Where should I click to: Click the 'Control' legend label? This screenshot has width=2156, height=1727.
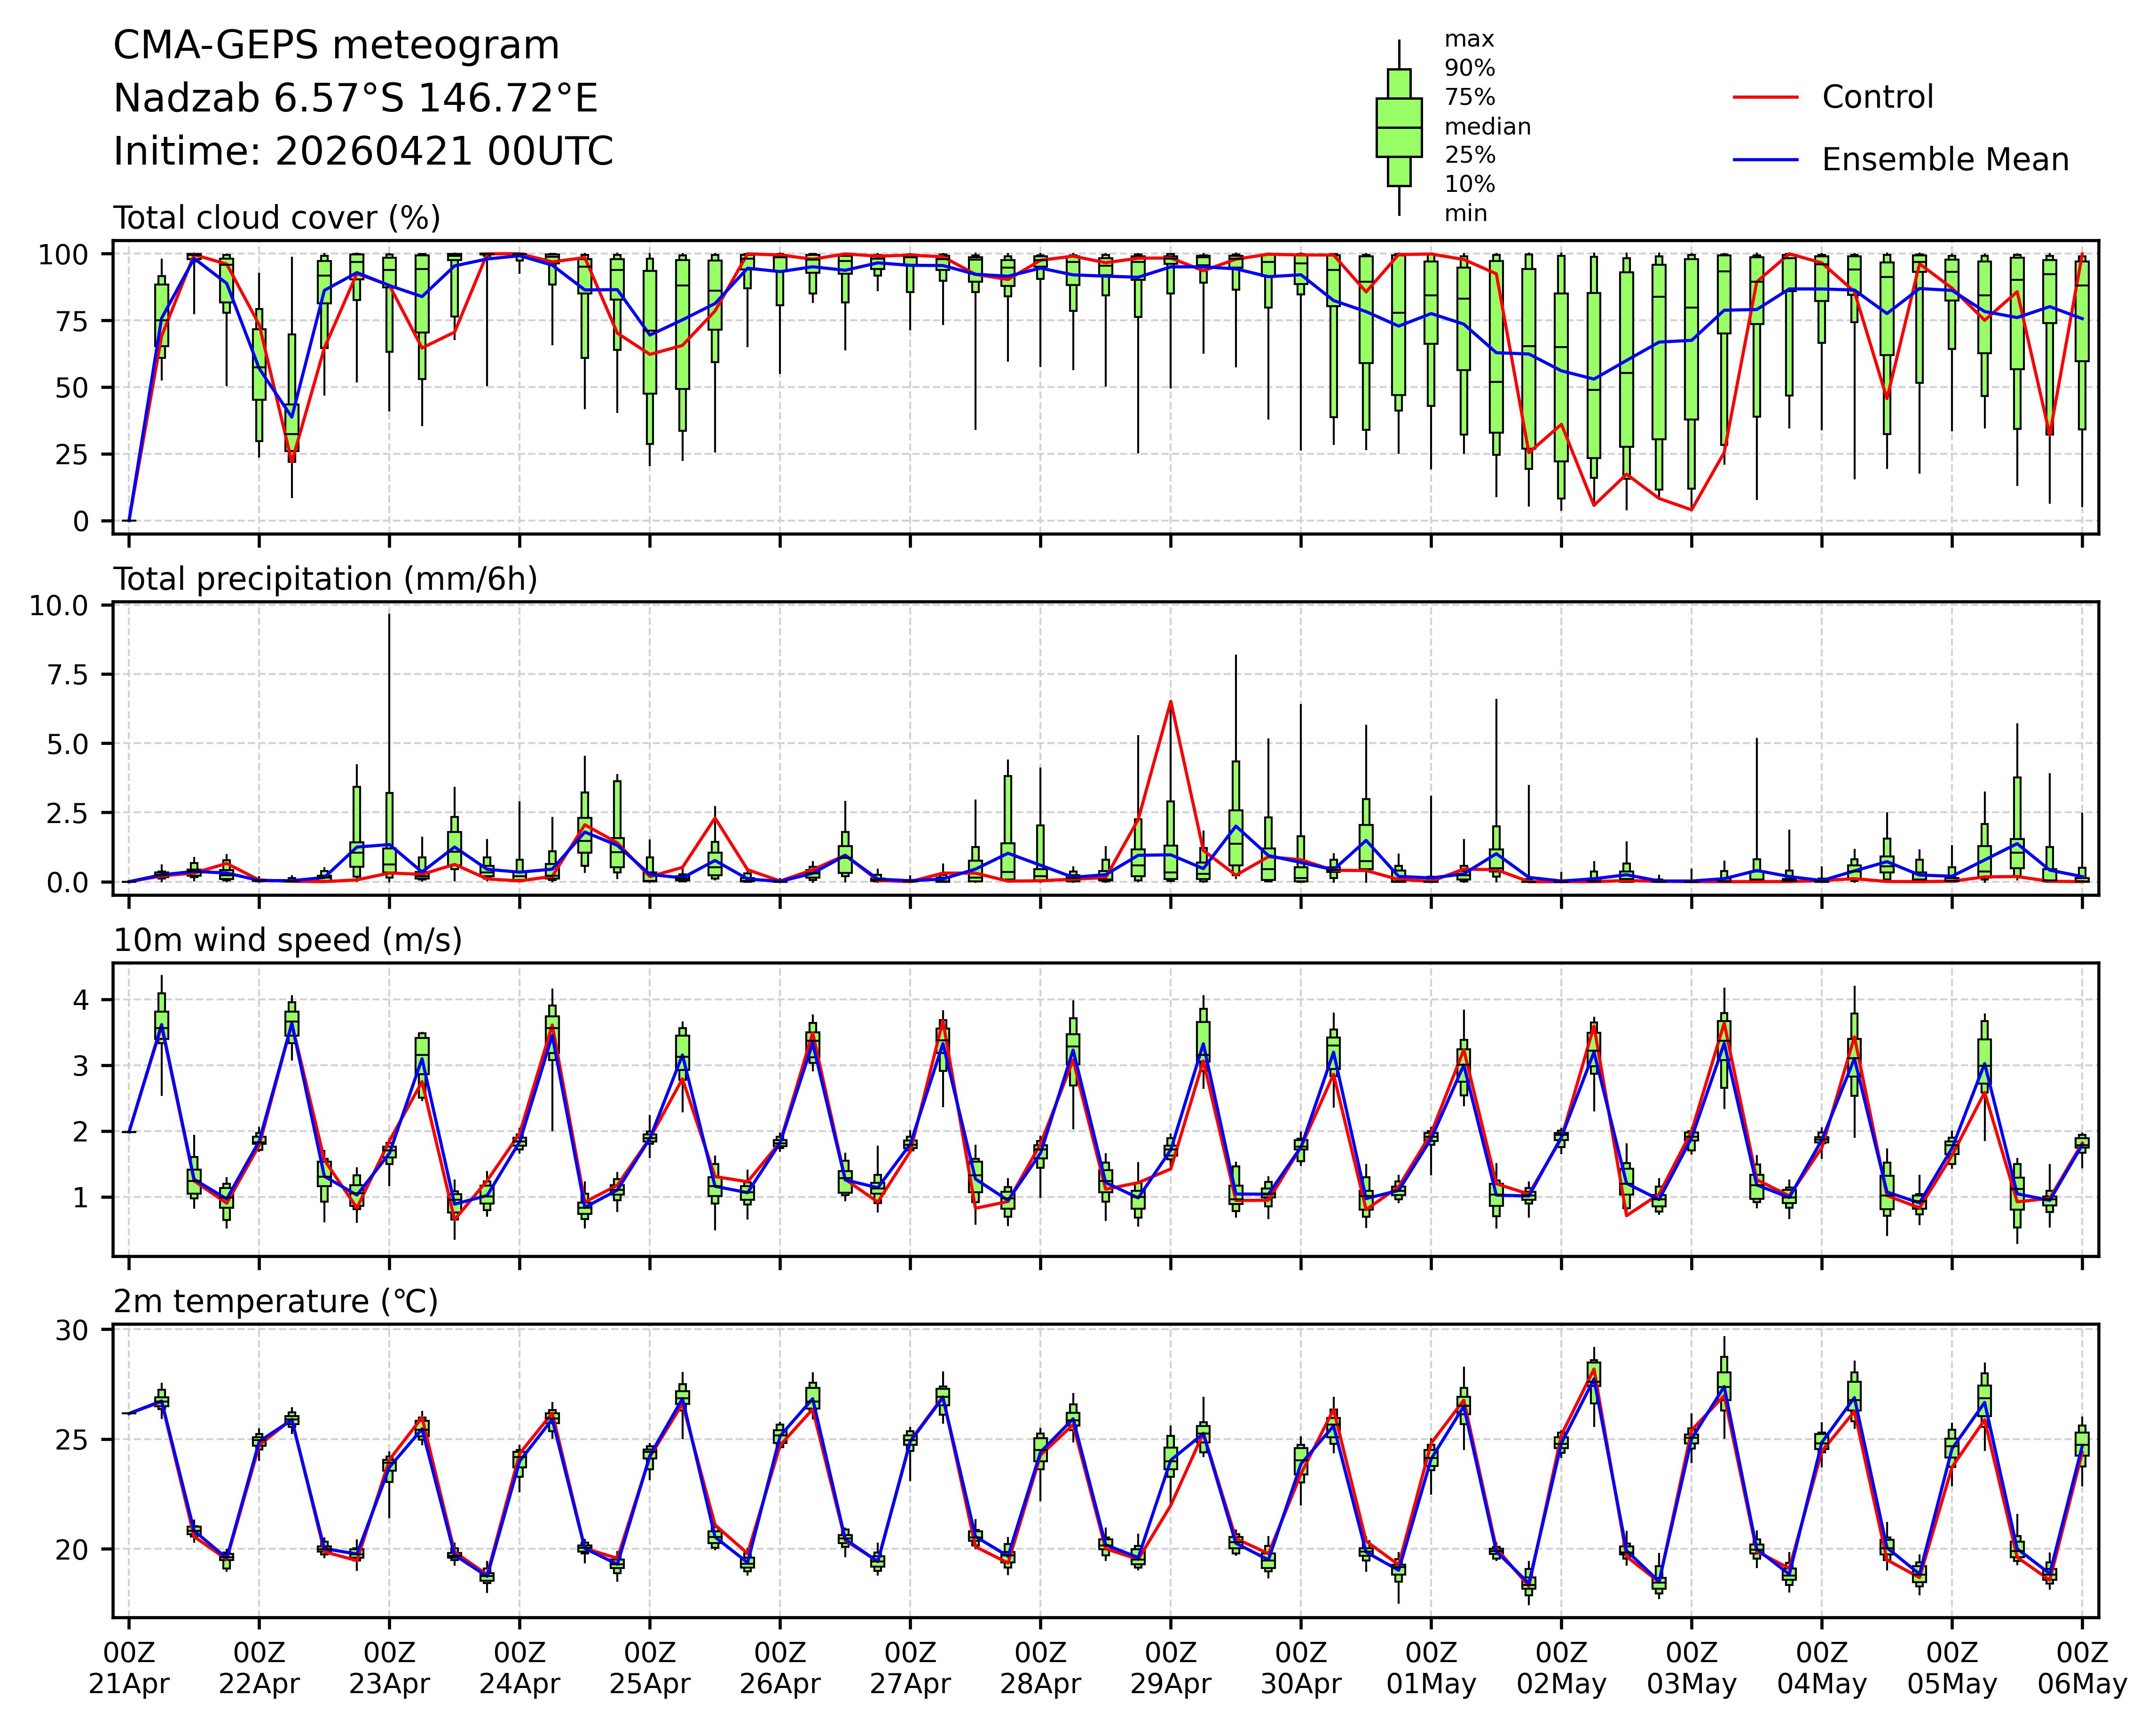pyautogui.click(x=1877, y=97)
